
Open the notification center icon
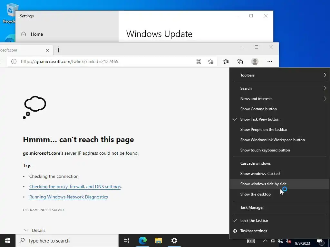[x=320, y=242]
